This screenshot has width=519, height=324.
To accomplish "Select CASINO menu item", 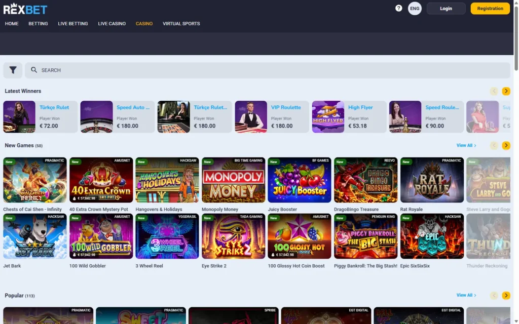I will [x=144, y=23].
